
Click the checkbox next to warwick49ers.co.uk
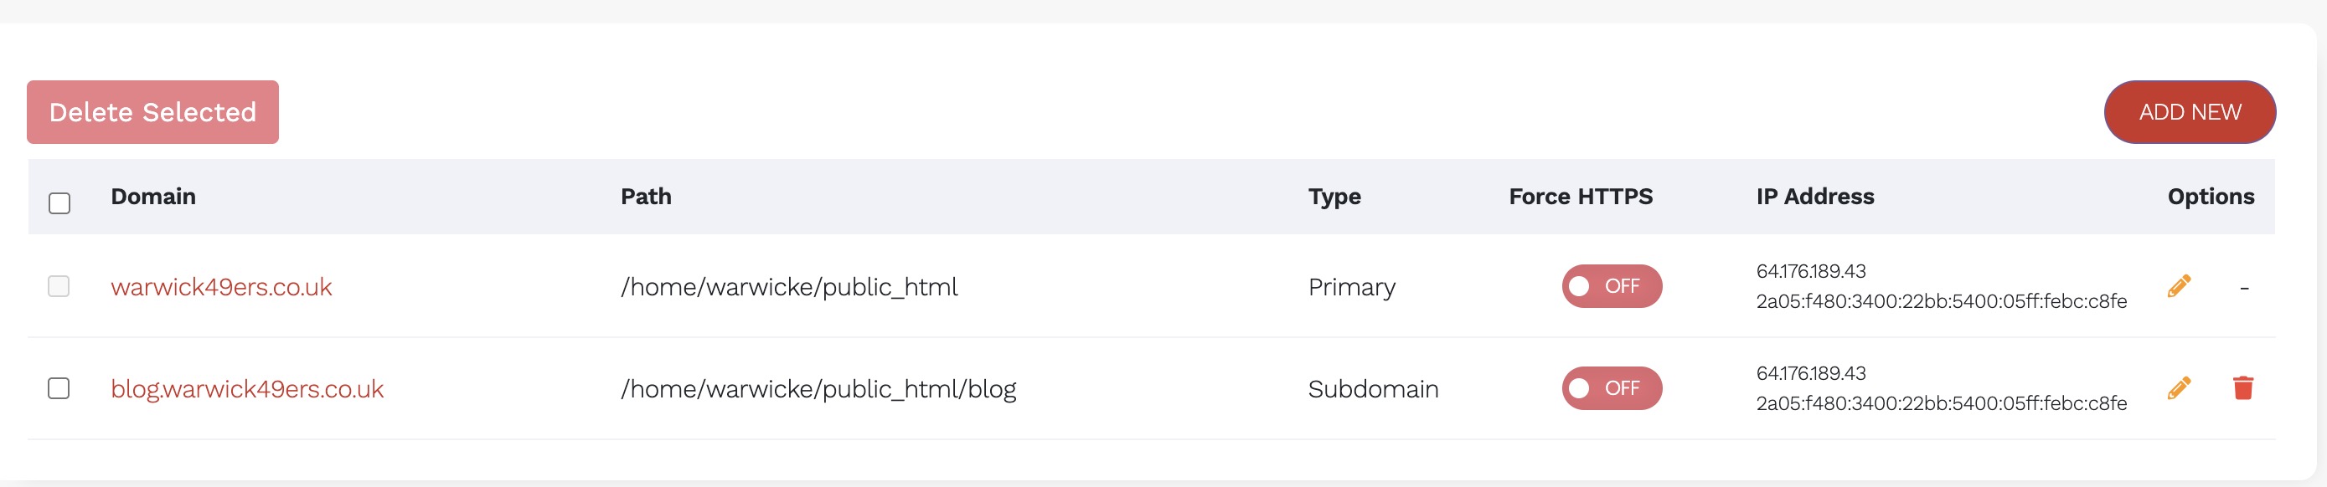coord(59,286)
